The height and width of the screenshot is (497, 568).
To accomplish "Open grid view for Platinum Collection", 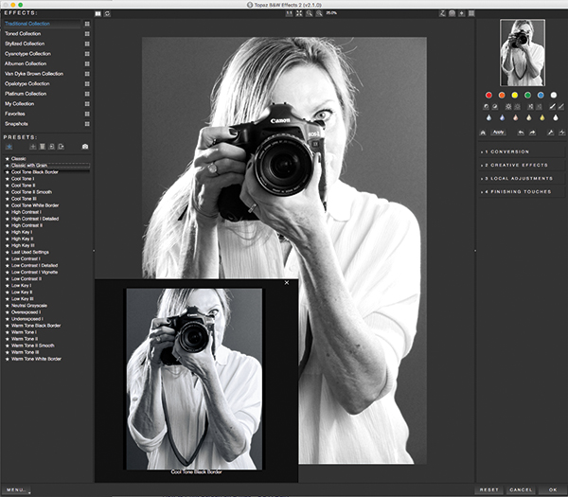I will [87, 94].
